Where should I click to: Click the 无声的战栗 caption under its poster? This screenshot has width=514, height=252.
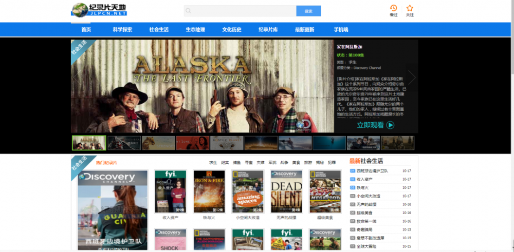(x=286, y=218)
